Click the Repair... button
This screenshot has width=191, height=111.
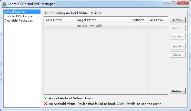[x=178, y=36]
